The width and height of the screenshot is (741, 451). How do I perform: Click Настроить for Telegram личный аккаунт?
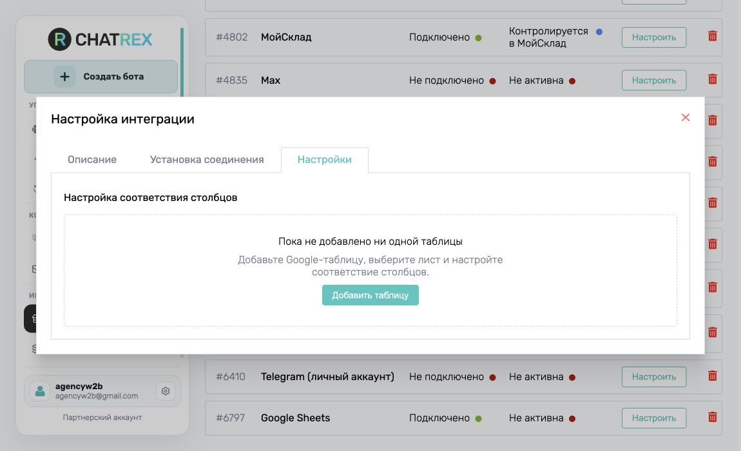pyautogui.click(x=654, y=377)
